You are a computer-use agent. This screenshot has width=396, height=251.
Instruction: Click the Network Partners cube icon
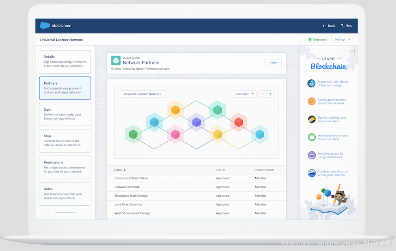pyautogui.click(x=116, y=61)
